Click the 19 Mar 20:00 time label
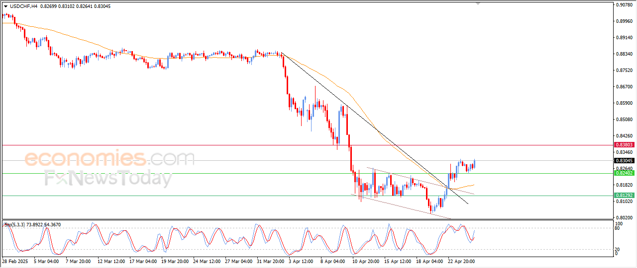 [174, 261]
